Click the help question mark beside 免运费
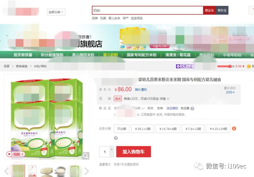The width and height of the screenshot is (254, 177). (192, 108)
